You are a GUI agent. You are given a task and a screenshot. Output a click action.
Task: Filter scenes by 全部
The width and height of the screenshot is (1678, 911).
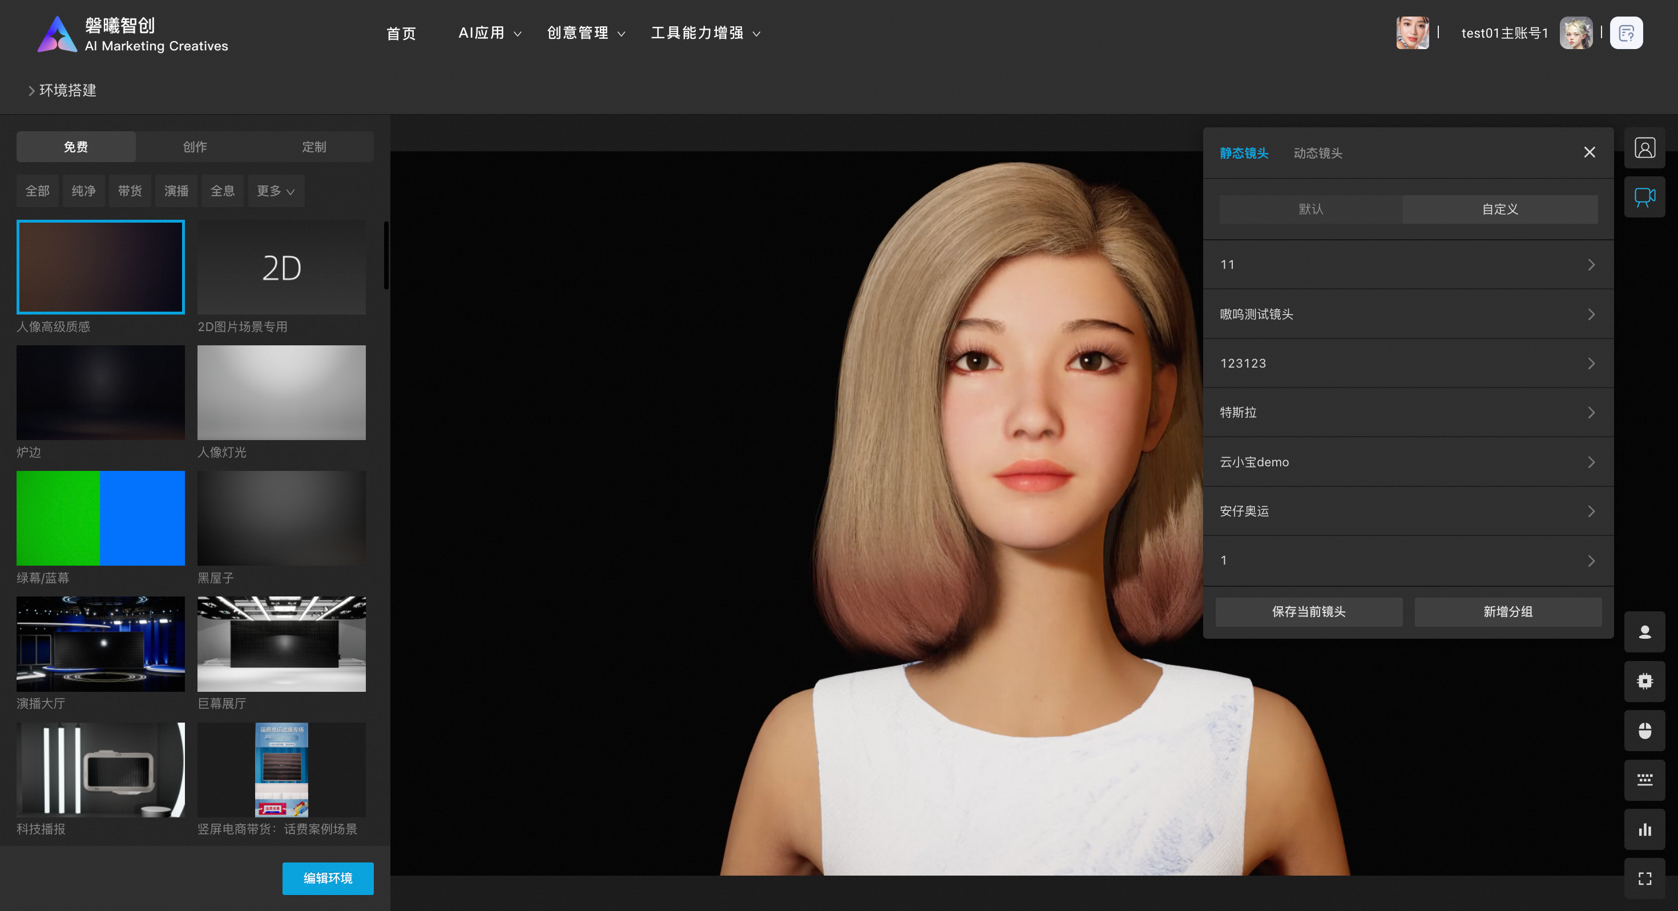(x=37, y=191)
